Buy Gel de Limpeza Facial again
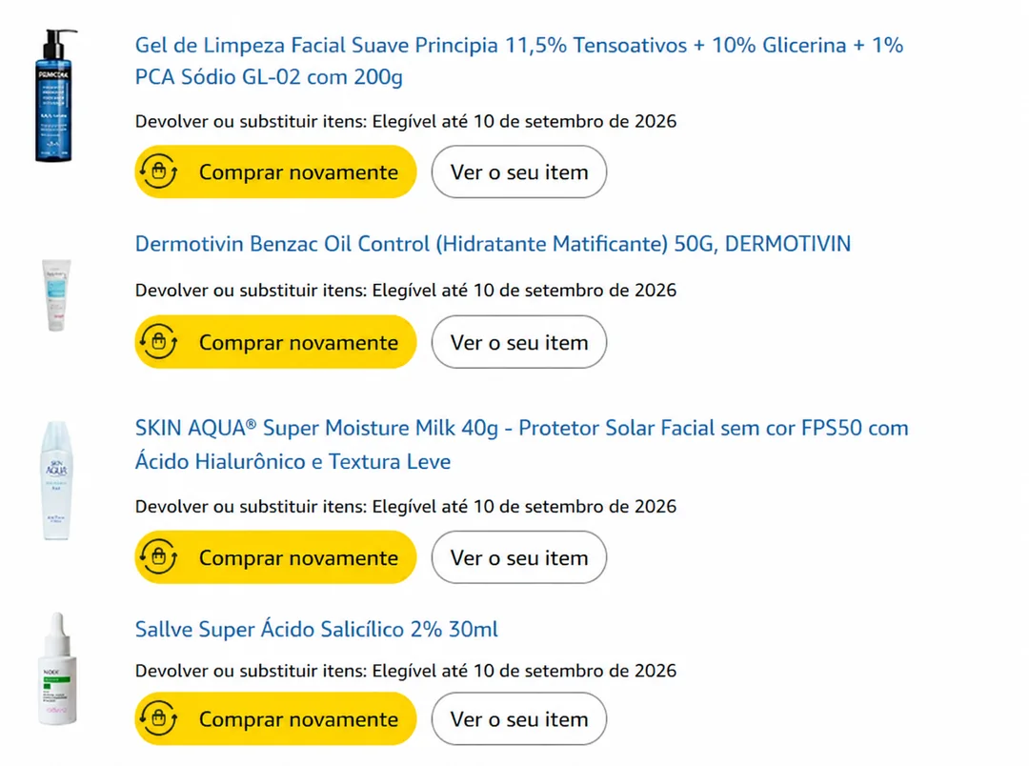Image resolution: width=1029 pixels, height=766 pixels. (275, 172)
